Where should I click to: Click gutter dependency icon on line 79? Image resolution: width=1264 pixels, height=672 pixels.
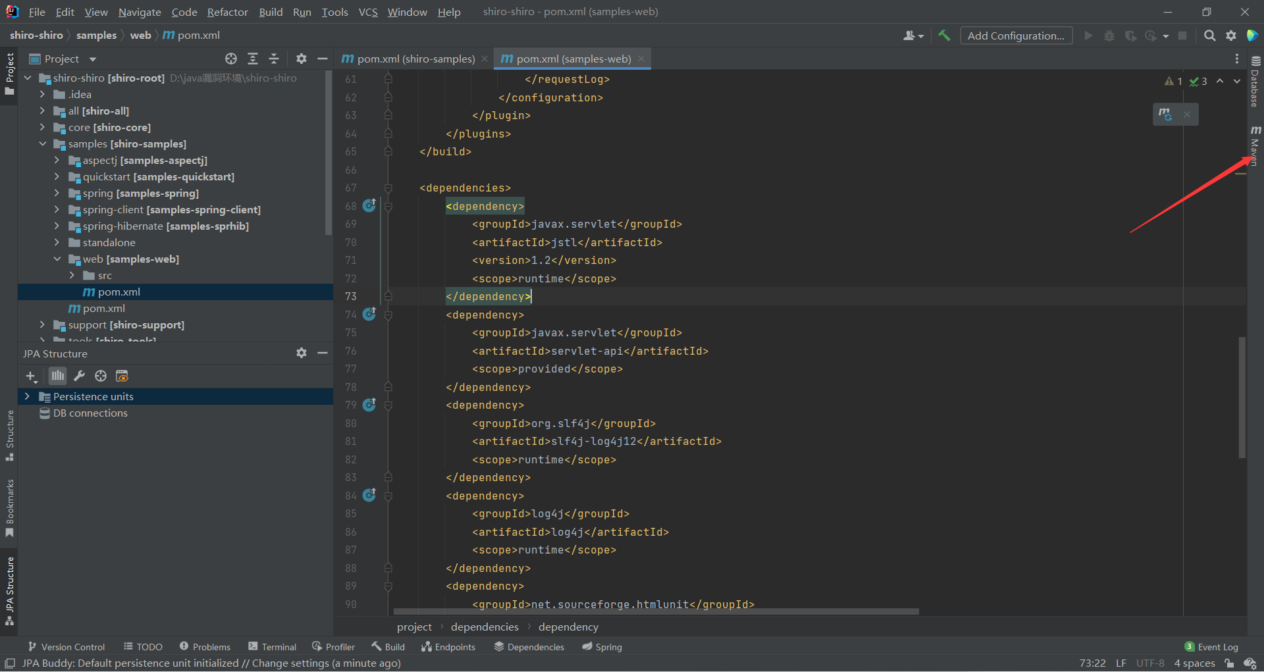(369, 404)
